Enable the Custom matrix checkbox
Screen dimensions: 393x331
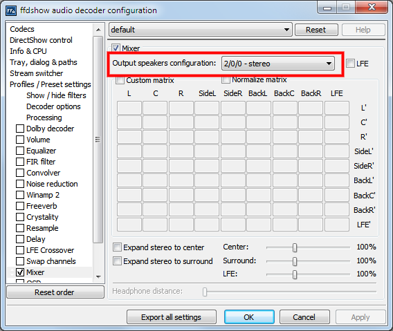120,80
